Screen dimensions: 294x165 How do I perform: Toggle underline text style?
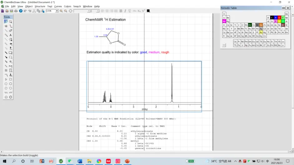click(x=130, y=11)
